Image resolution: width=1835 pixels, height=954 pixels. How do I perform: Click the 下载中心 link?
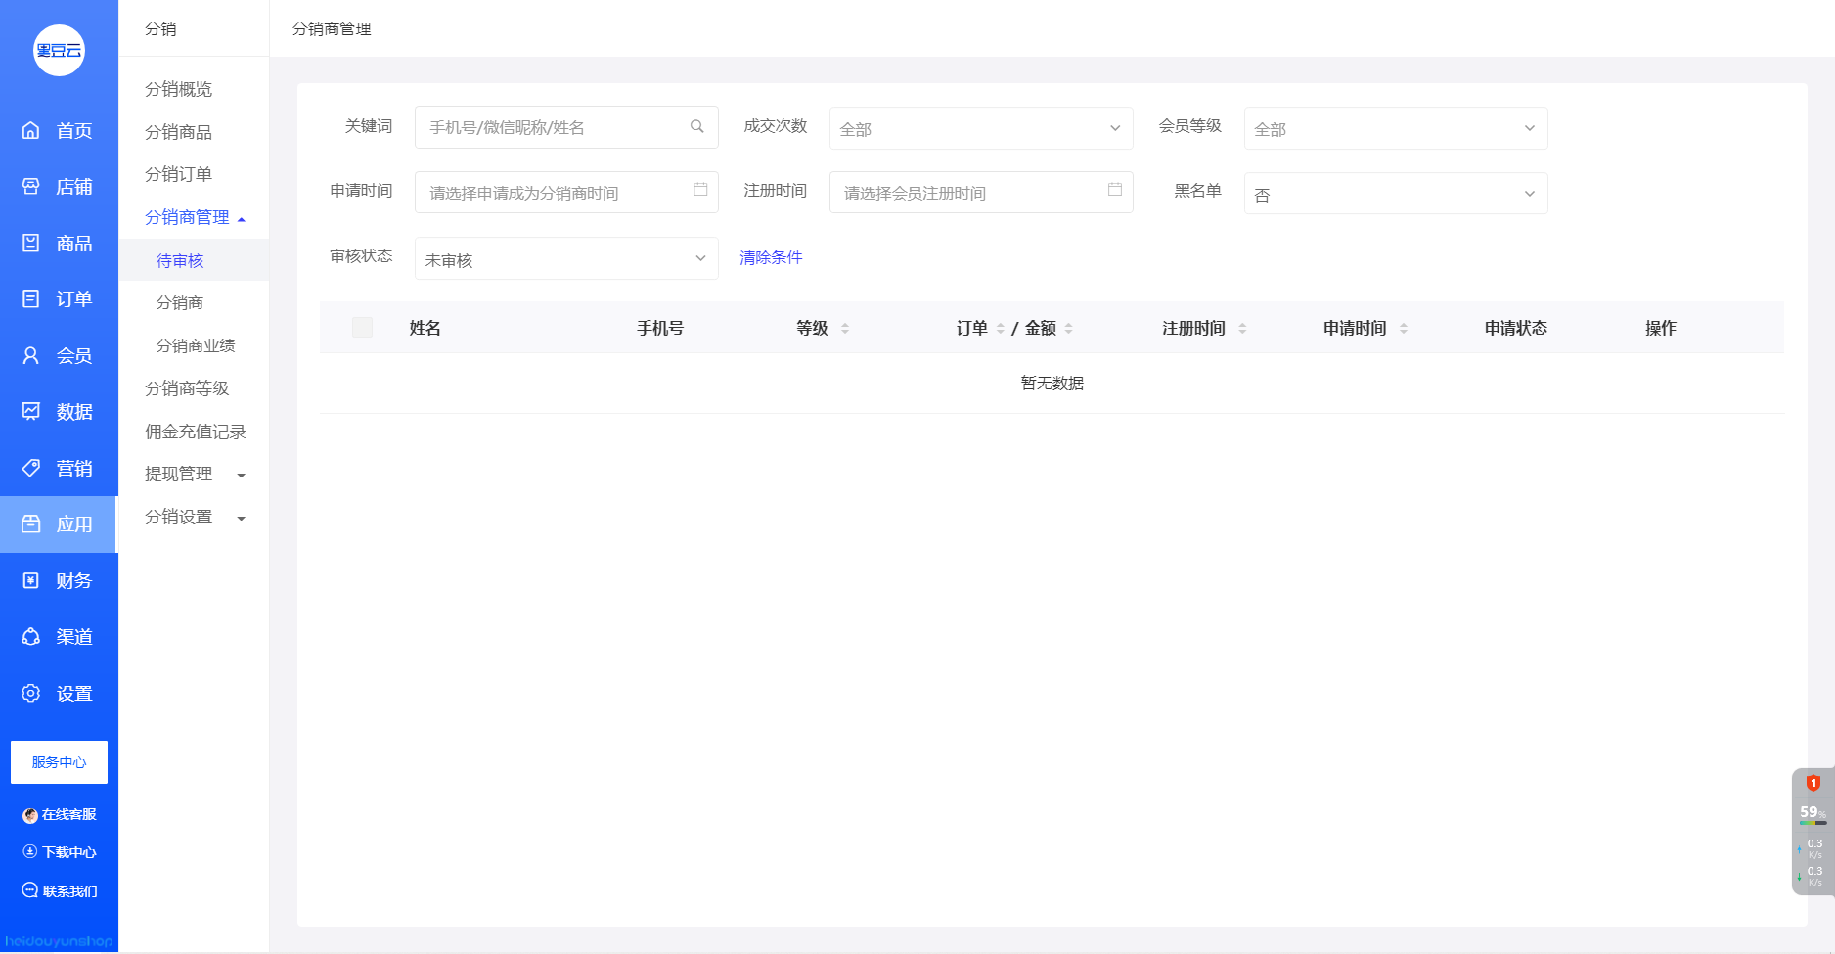click(x=69, y=852)
